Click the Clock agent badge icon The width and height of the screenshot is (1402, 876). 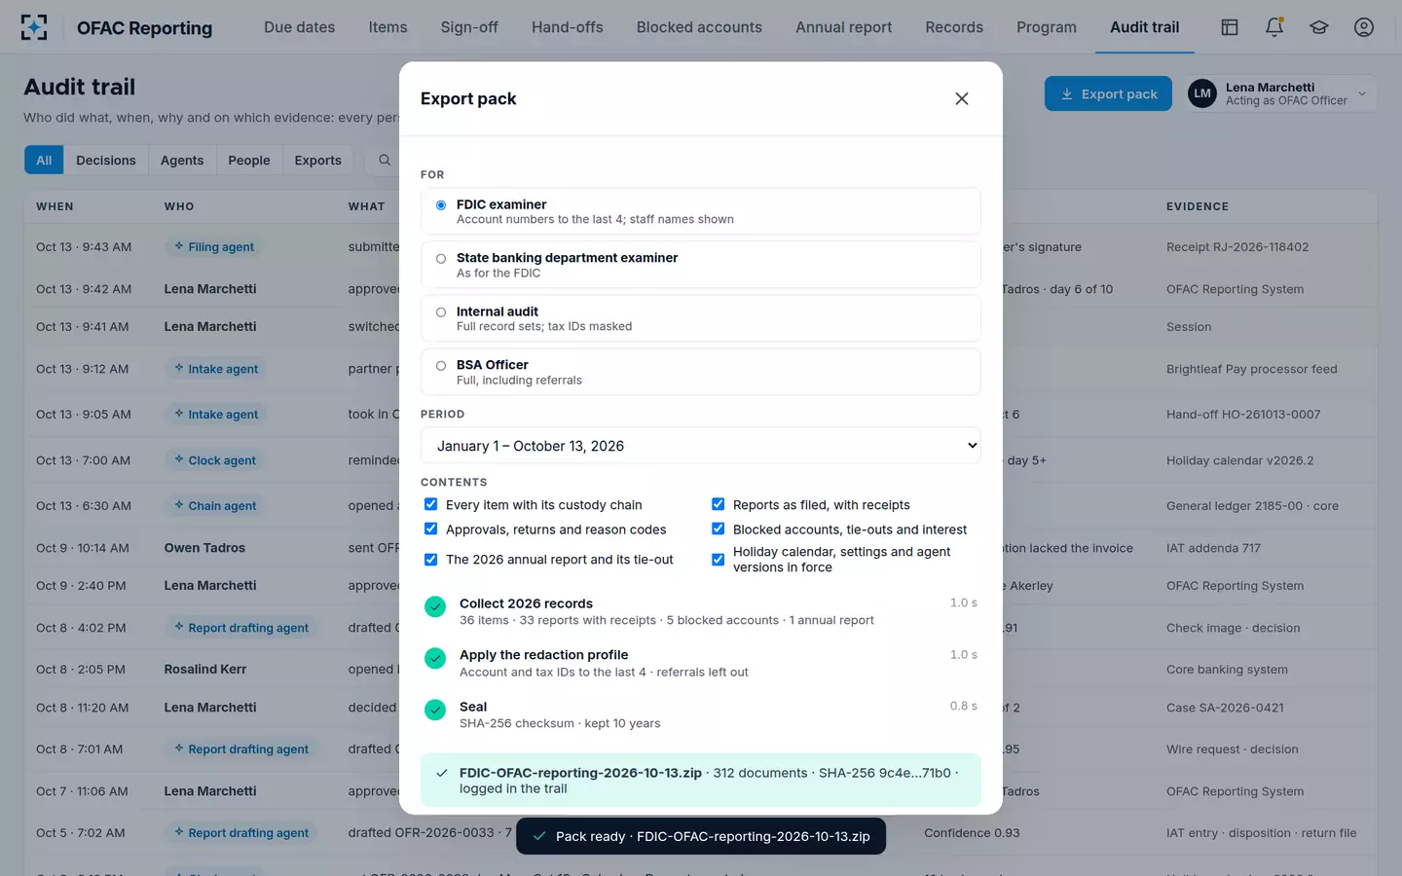179,459
